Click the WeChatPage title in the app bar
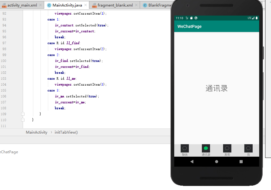271x190 pixels. point(189,26)
